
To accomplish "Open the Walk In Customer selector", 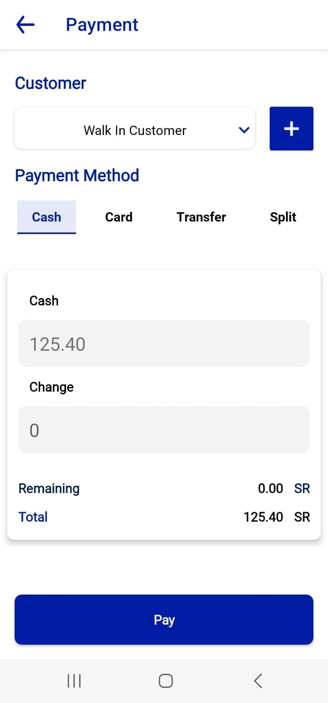I will (x=135, y=130).
